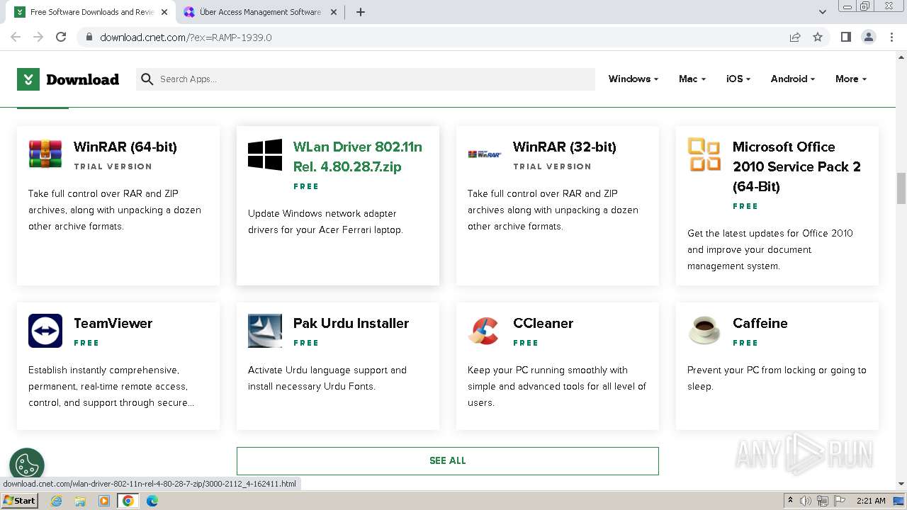Click the Windows Start button
Image resolution: width=907 pixels, height=510 pixels.
(x=20, y=501)
